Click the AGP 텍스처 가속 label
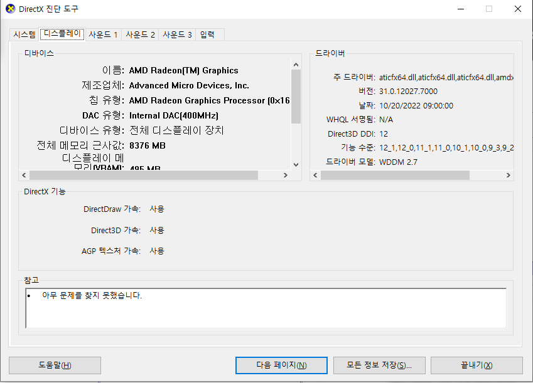This screenshot has height=383, width=533. point(111,251)
